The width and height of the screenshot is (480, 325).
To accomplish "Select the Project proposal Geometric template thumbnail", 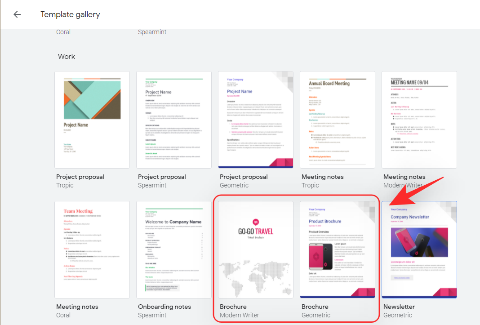I will [256, 120].
